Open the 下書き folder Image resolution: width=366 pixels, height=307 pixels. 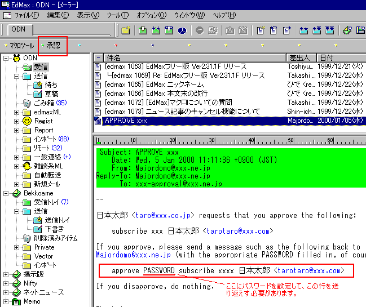point(54,229)
